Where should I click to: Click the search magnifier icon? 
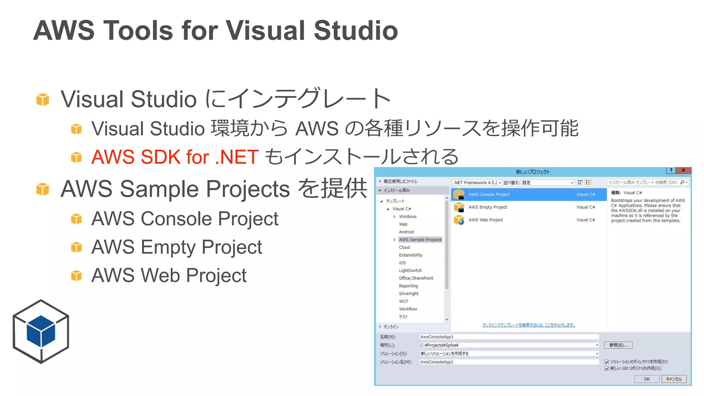[682, 183]
